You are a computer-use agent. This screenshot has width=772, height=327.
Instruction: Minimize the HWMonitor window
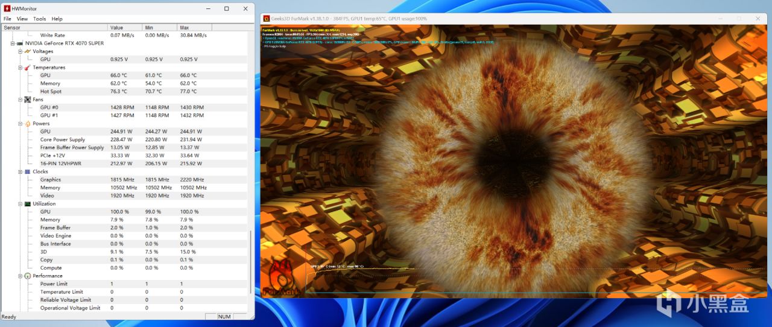pyautogui.click(x=207, y=8)
